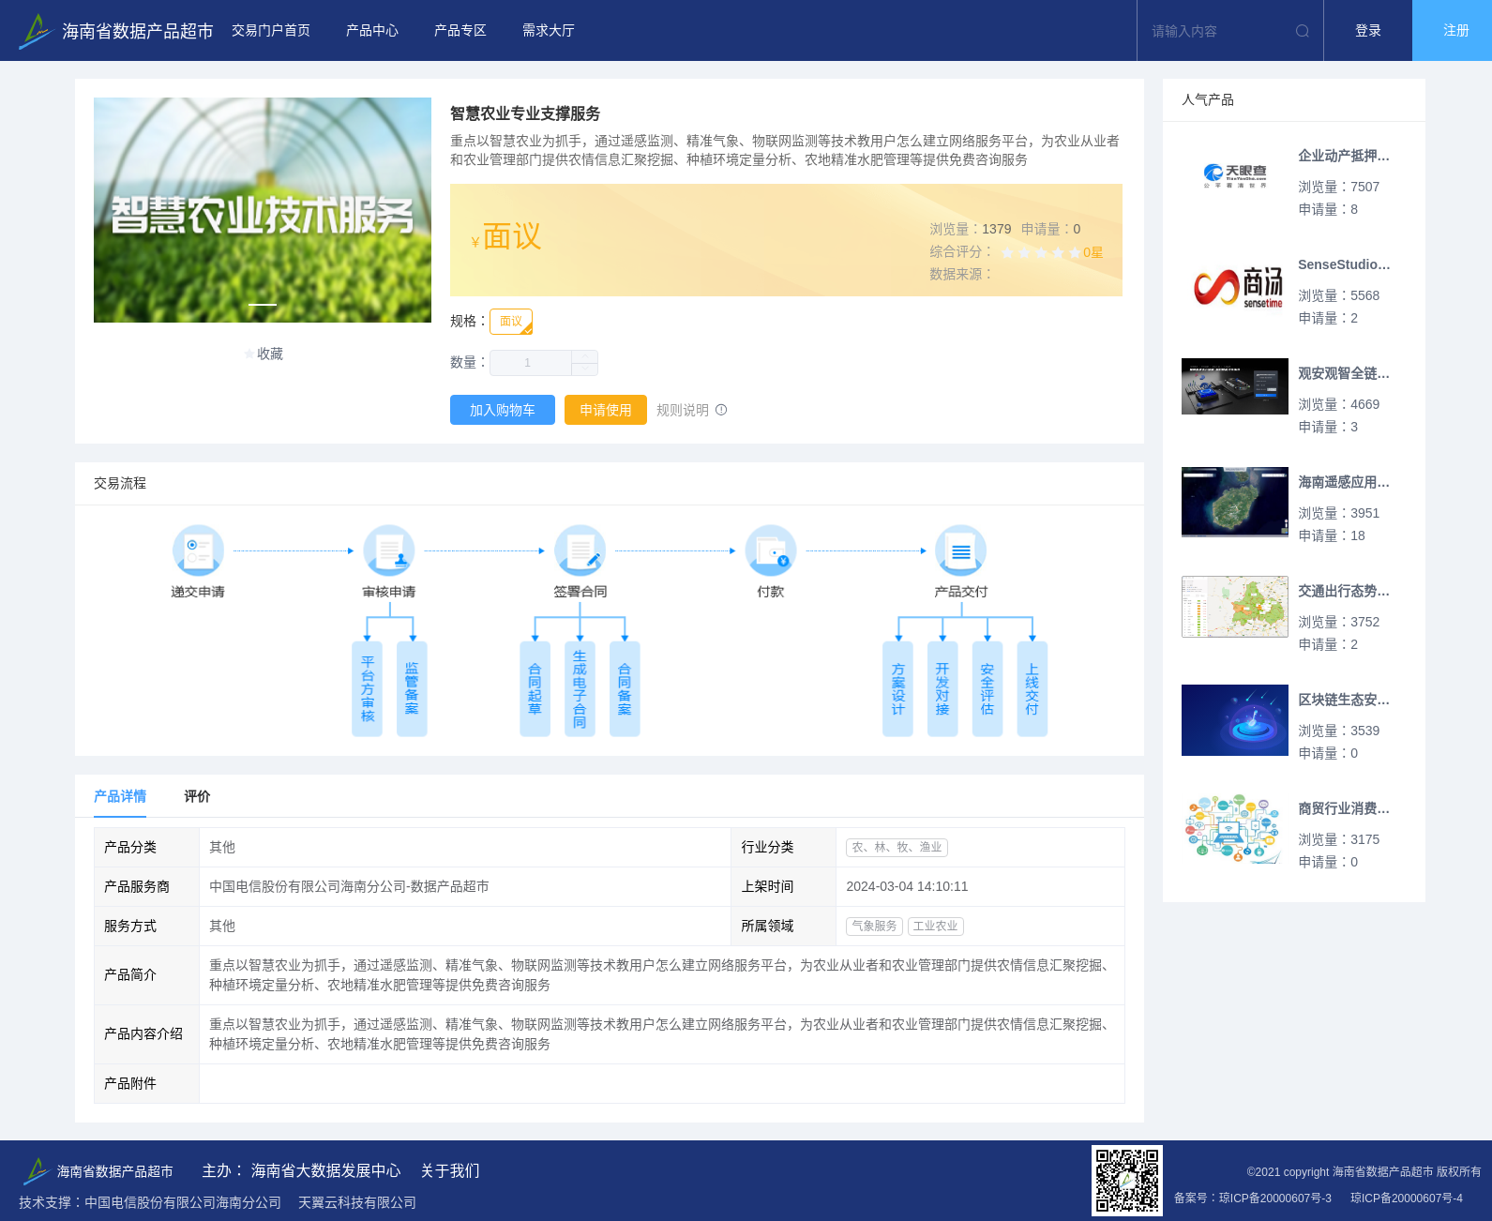Click 中国电信股份有限公司海南分公司-数据产品超市 provider text
Viewport: 1492px width, 1221px height.
pyautogui.click(x=349, y=886)
